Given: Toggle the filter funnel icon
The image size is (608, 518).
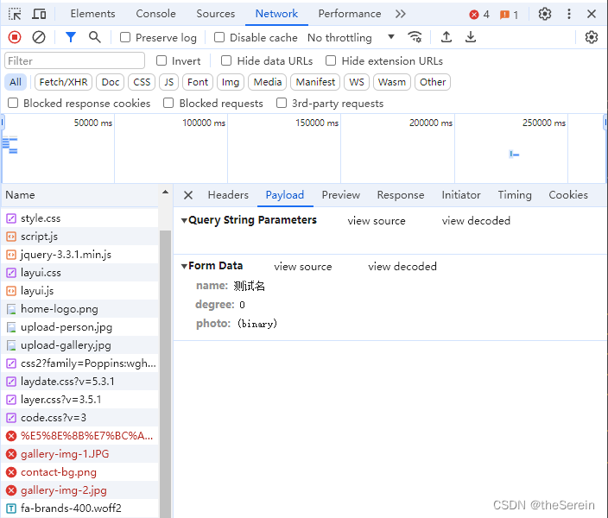Looking at the screenshot, I should click(71, 38).
